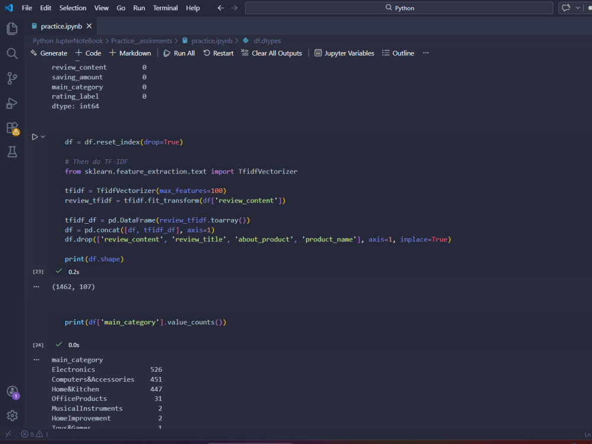Click 'Practice__assinments' breadcrumb

point(141,41)
